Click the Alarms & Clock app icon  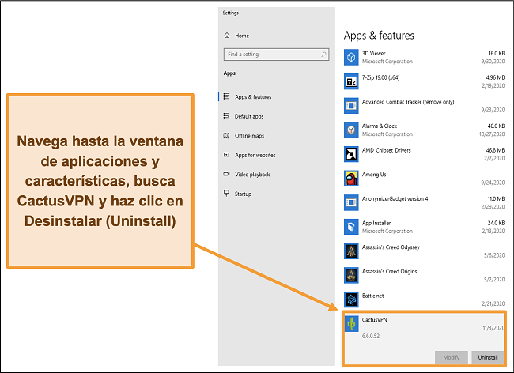click(351, 130)
